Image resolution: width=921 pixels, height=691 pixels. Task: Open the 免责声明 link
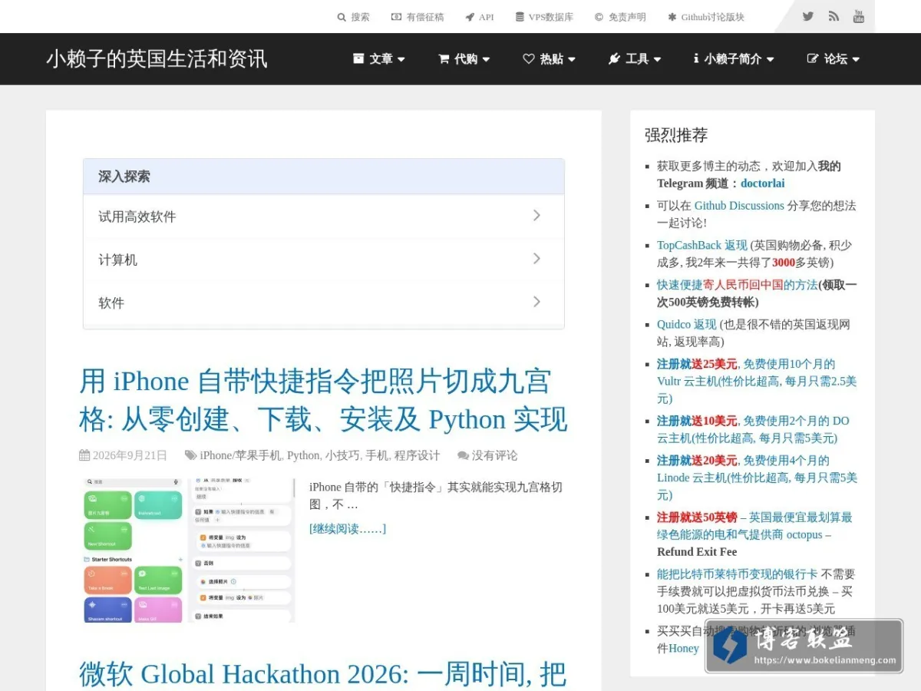620,17
